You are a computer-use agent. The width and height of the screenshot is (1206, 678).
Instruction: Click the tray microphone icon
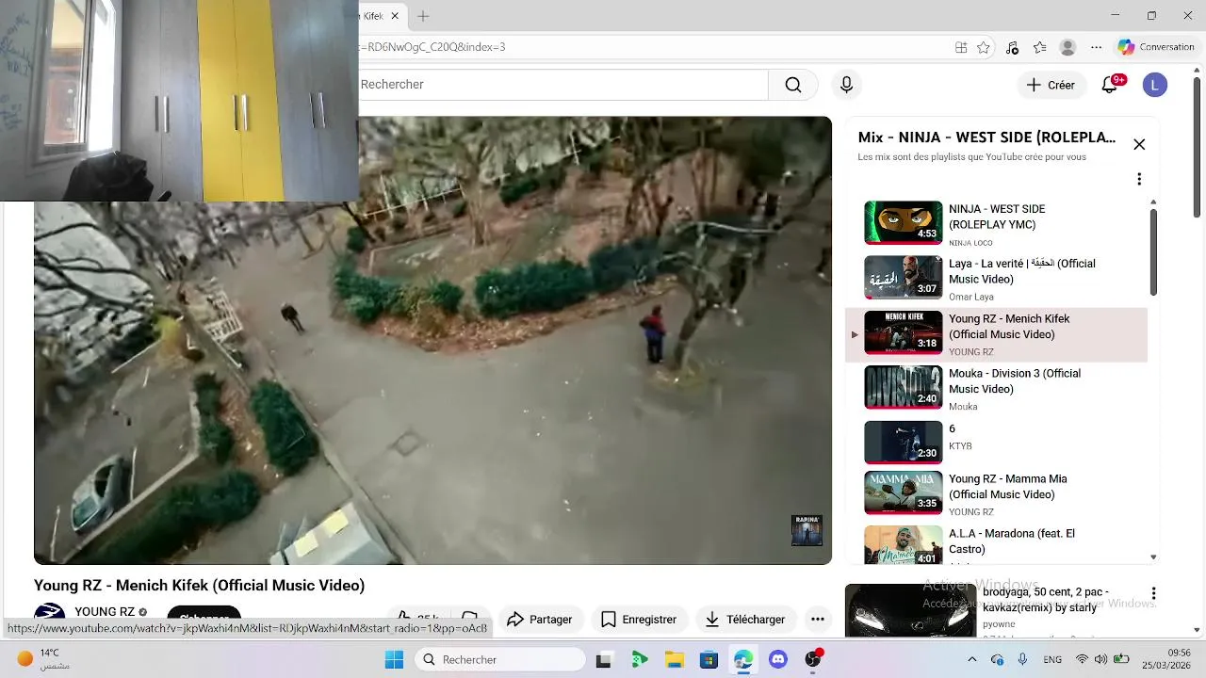1022,660
